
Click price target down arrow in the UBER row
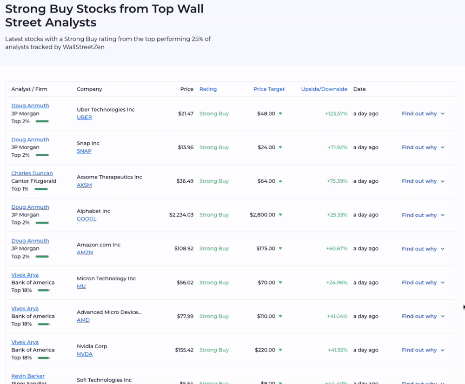[x=280, y=113]
